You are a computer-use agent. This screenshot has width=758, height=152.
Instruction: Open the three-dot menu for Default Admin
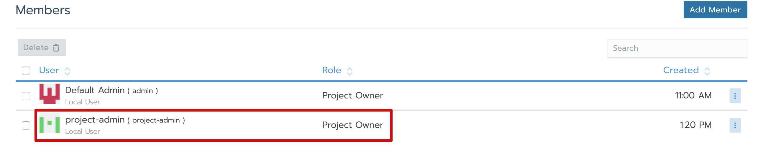coord(735,96)
